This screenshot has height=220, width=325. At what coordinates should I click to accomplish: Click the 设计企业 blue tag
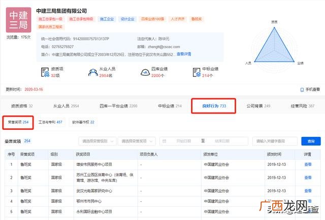pyautogui.click(x=127, y=19)
